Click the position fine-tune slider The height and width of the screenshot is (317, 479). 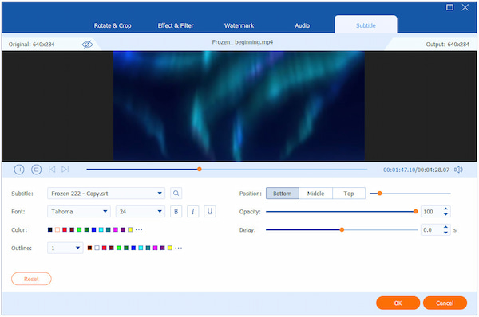click(410, 194)
